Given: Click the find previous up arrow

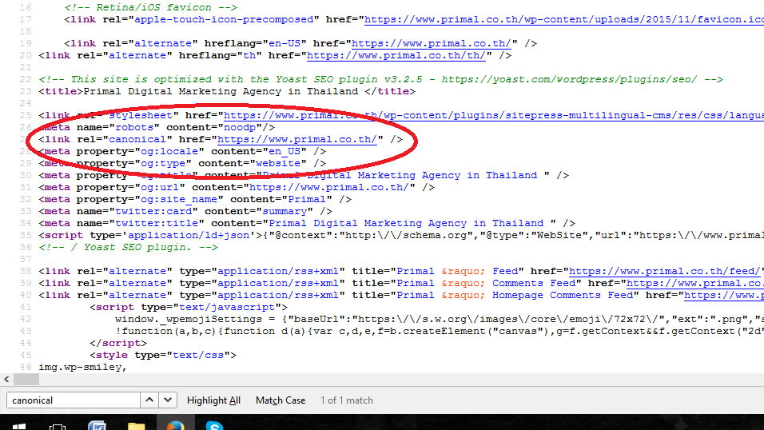Looking at the screenshot, I should click(x=149, y=400).
